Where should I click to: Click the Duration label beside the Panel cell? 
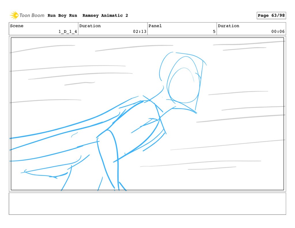point(228,26)
